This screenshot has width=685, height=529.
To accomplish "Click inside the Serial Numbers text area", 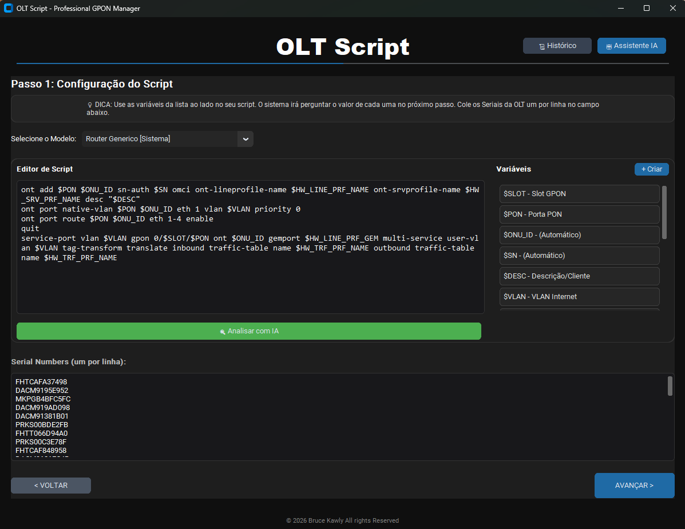I will (342, 417).
